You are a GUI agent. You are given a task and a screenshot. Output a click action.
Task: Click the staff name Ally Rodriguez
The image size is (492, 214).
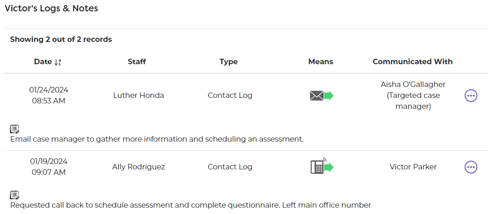coord(138,167)
